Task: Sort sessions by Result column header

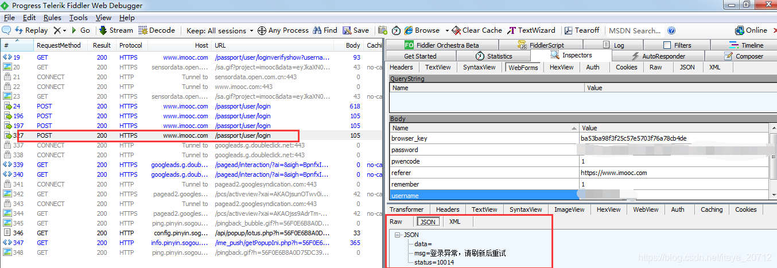Action: click(102, 45)
